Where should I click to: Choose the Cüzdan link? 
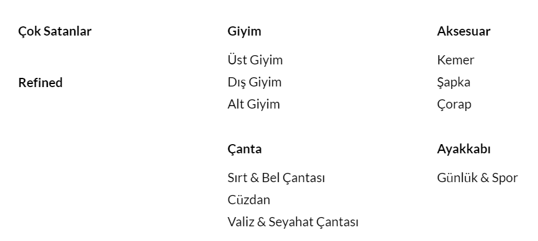(x=249, y=200)
